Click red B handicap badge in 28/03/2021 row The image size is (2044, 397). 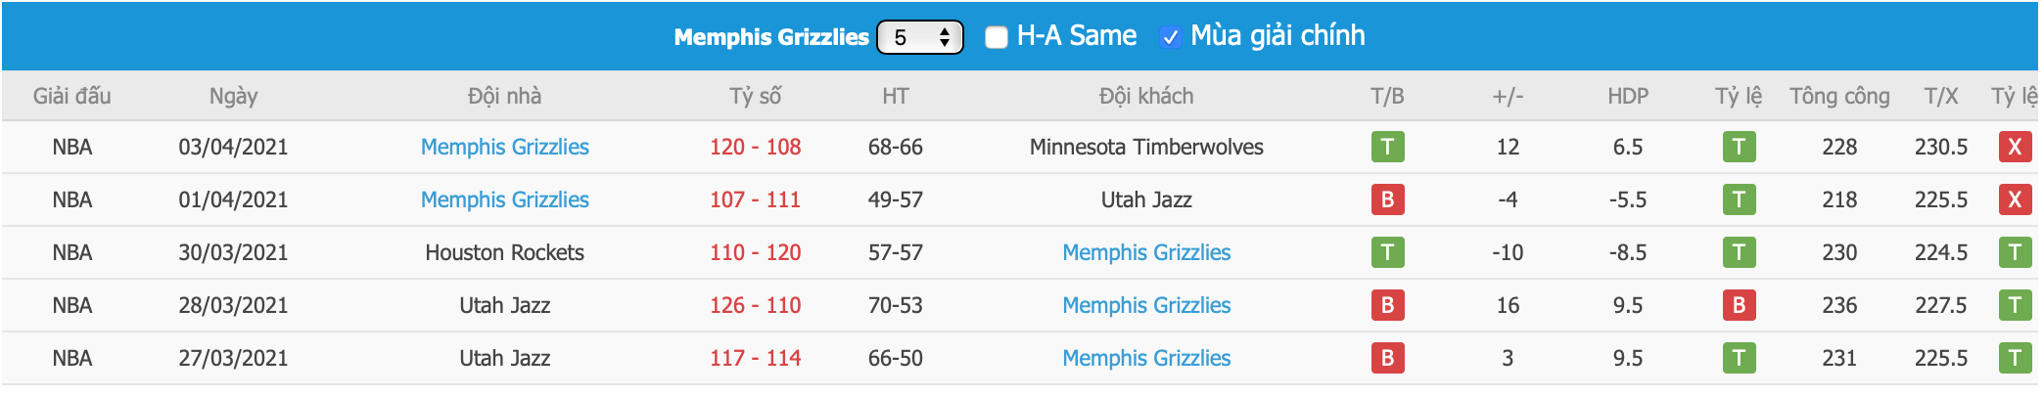[x=1739, y=305]
